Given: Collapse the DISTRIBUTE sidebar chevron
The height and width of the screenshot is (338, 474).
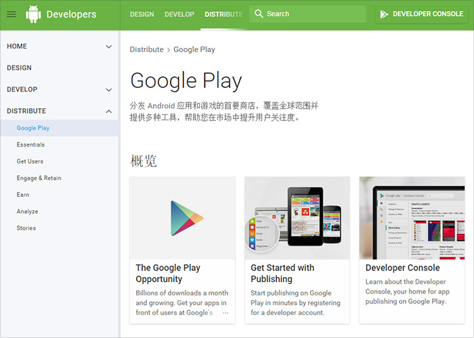Looking at the screenshot, I should point(109,112).
